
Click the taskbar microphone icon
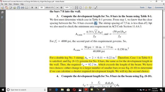point(45,90)
